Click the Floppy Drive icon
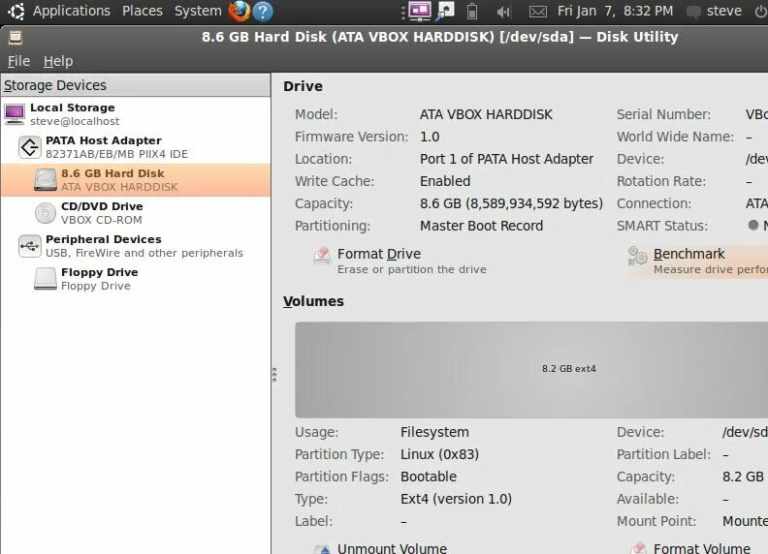This screenshot has width=768, height=554. (x=45, y=279)
